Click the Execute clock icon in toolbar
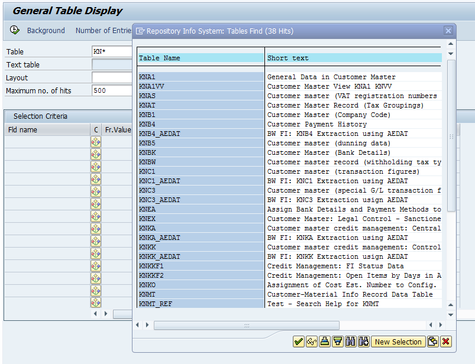Image resolution: width=475 pixels, height=364 pixels. (15, 30)
